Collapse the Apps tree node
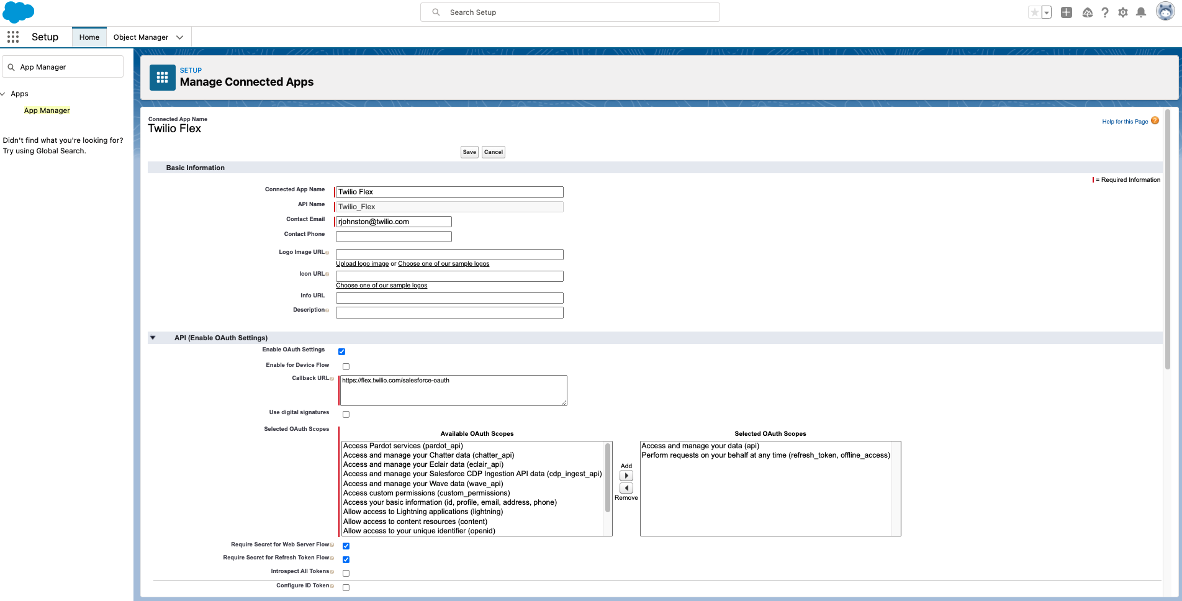1182x601 pixels. click(3, 94)
